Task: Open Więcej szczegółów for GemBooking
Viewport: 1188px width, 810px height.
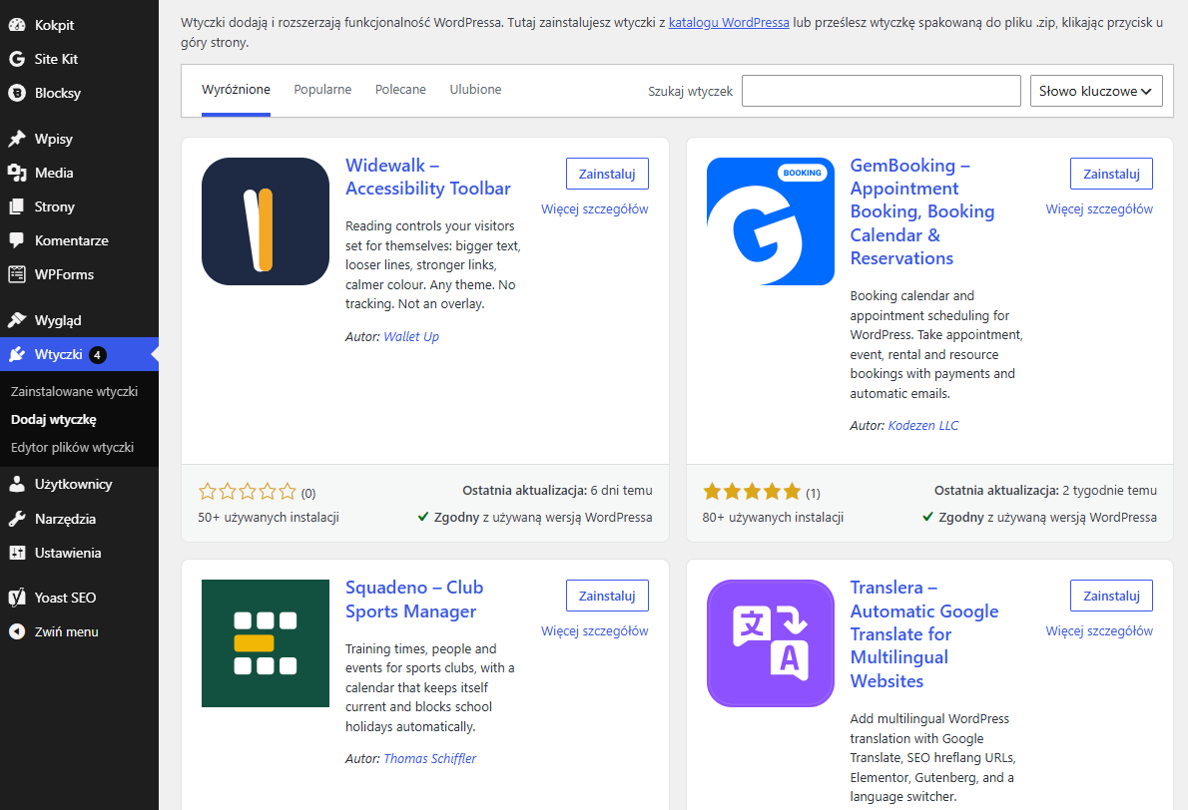Action: click(1099, 208)
